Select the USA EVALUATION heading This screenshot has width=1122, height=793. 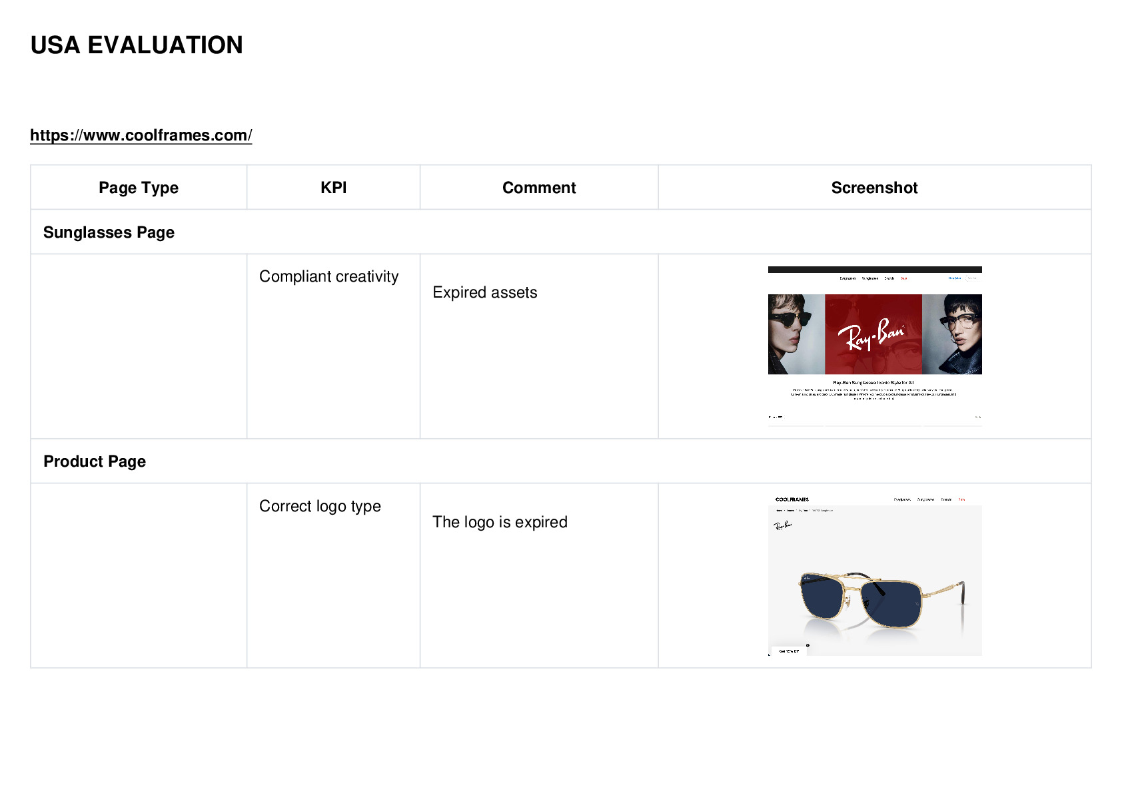[x=137, y=45]
